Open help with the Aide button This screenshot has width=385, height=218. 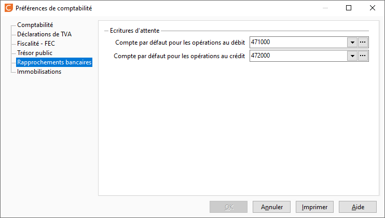(x=357, y=207)
